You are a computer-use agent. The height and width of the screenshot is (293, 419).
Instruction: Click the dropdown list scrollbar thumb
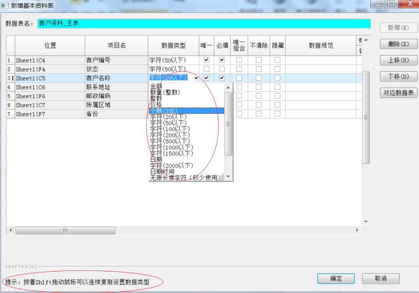(228, 124)
